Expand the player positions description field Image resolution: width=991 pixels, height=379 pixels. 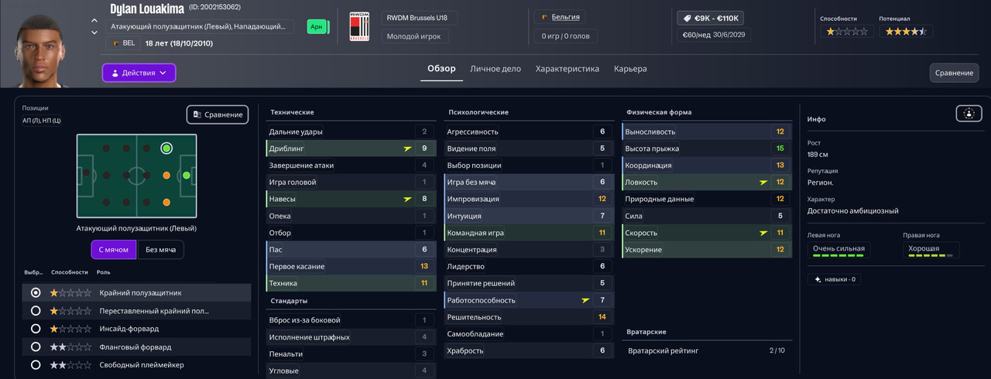201,26
